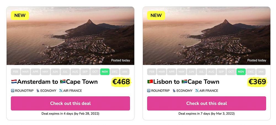Check out the Lisbon to Cape Town deal
The width and height of the screenshot is (276, 125).
coord(206,103)
